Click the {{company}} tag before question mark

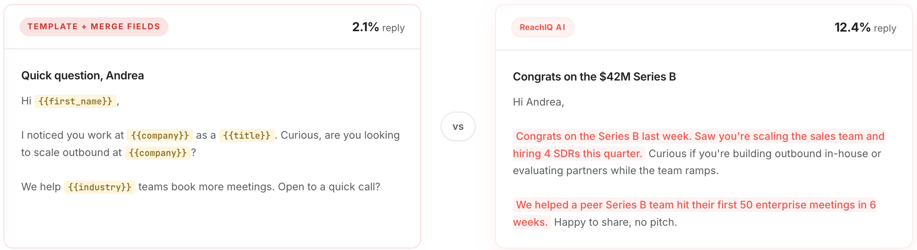[x=158, y=153]
